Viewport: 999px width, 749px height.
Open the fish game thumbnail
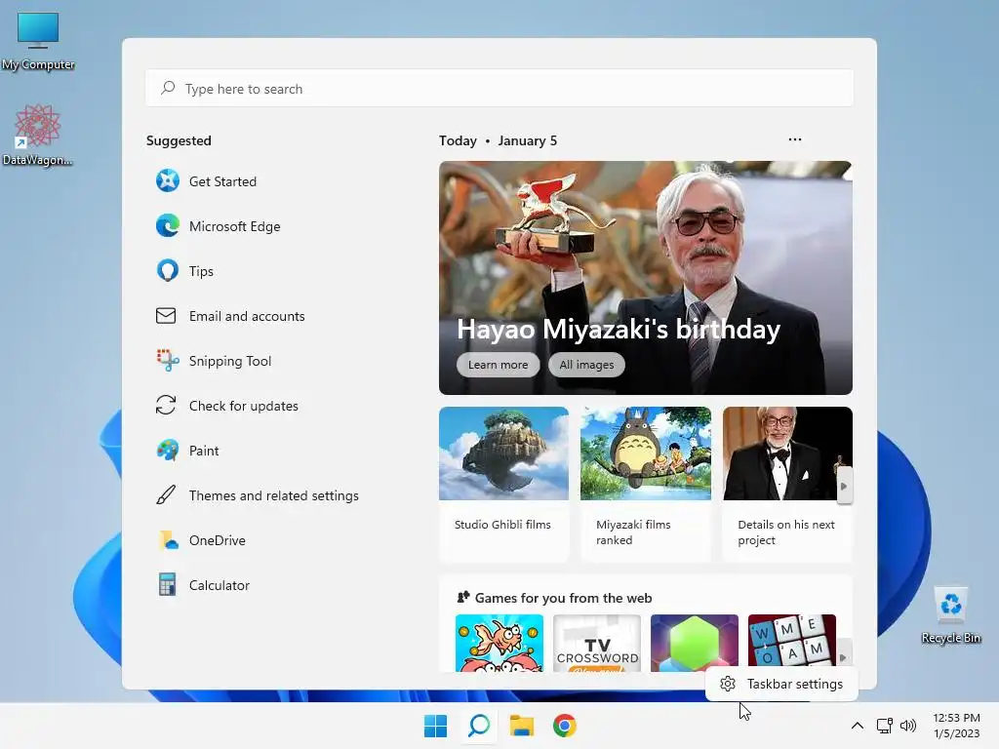tap(499, 644)
